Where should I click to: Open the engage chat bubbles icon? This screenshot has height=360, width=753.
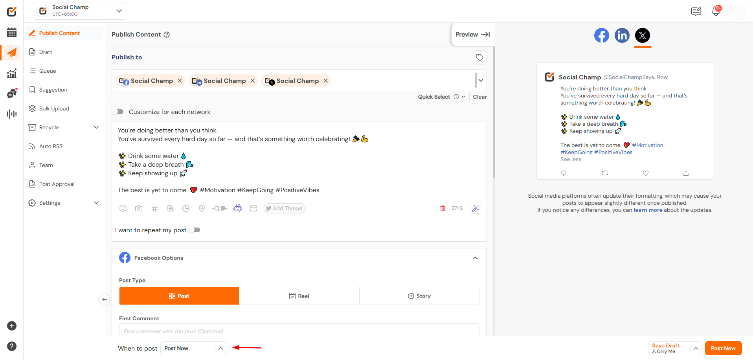[12, 93]
